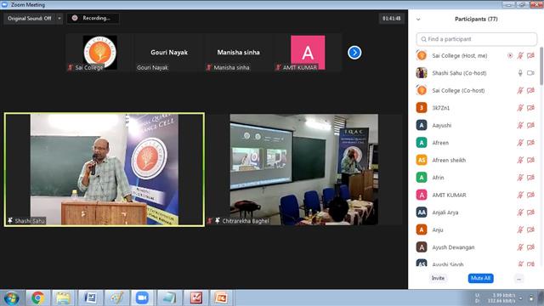Click the participants list scrollbar
The width and height of the screenshot is (544, 306).
tap(541, 66)
